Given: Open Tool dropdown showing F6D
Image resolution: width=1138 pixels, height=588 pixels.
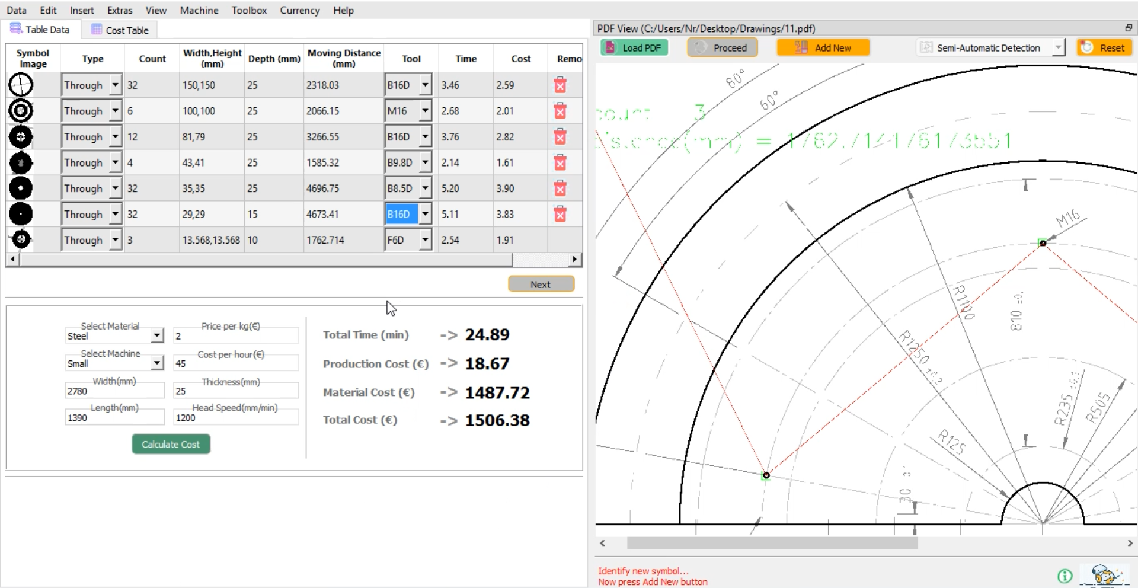Looking at the screenshot, I should coord(425,240).
